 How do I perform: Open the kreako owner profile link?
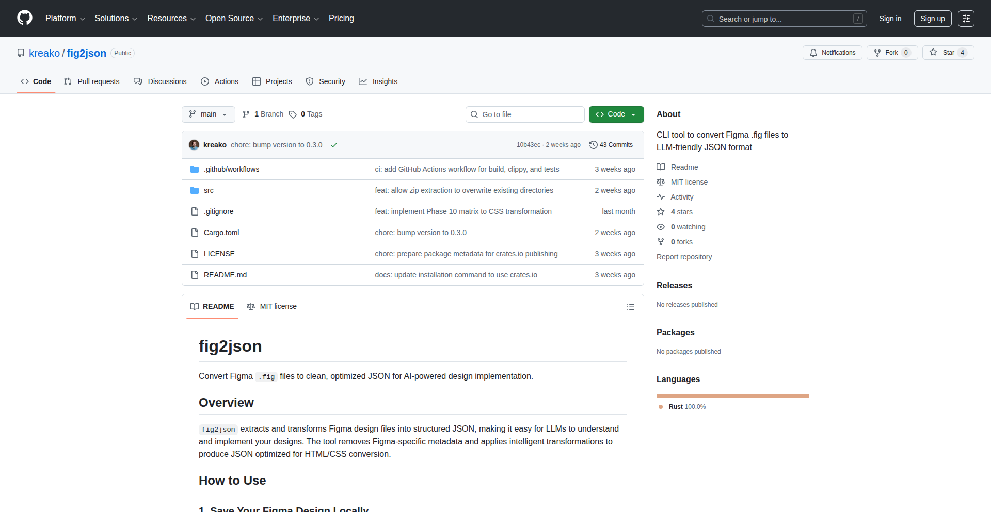point(44,53)
